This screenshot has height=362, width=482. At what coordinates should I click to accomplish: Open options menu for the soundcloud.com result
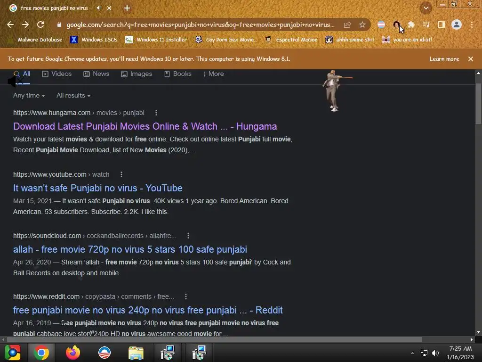tap(188, 236)
